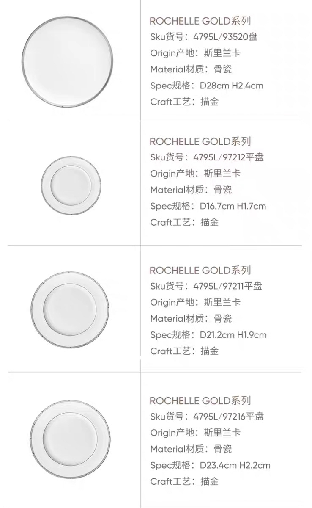This screenshot has height=508, width=312.
Task: Click the D28cm H2.4cm spec line
Action: pyautogui.click(x=207, y=86)
